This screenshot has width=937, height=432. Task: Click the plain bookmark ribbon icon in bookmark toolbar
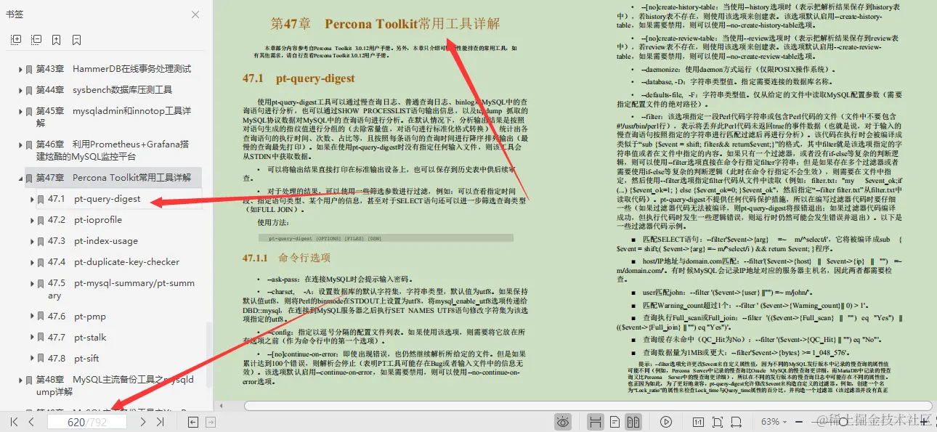77,40
